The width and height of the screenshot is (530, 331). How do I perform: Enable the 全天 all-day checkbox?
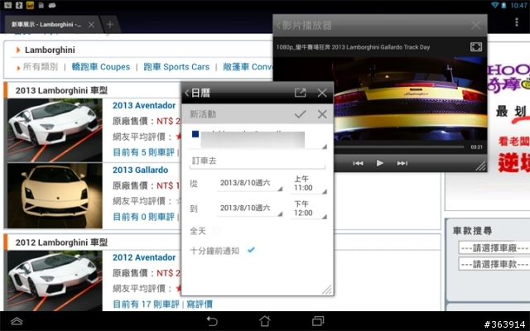pyautogui.click(x=217, y=231)
